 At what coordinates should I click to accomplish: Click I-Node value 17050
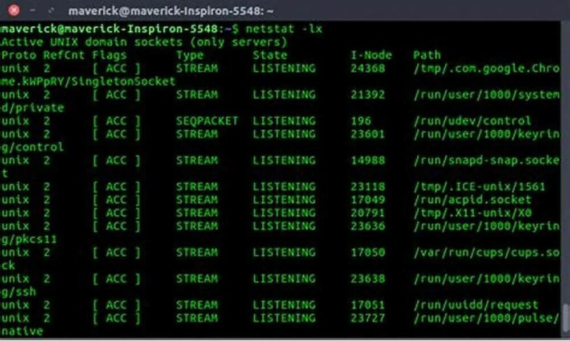[x=368, y=252]
